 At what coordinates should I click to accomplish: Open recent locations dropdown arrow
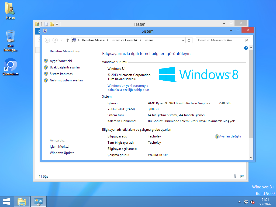pyautogui.click(x=62, y=40)
